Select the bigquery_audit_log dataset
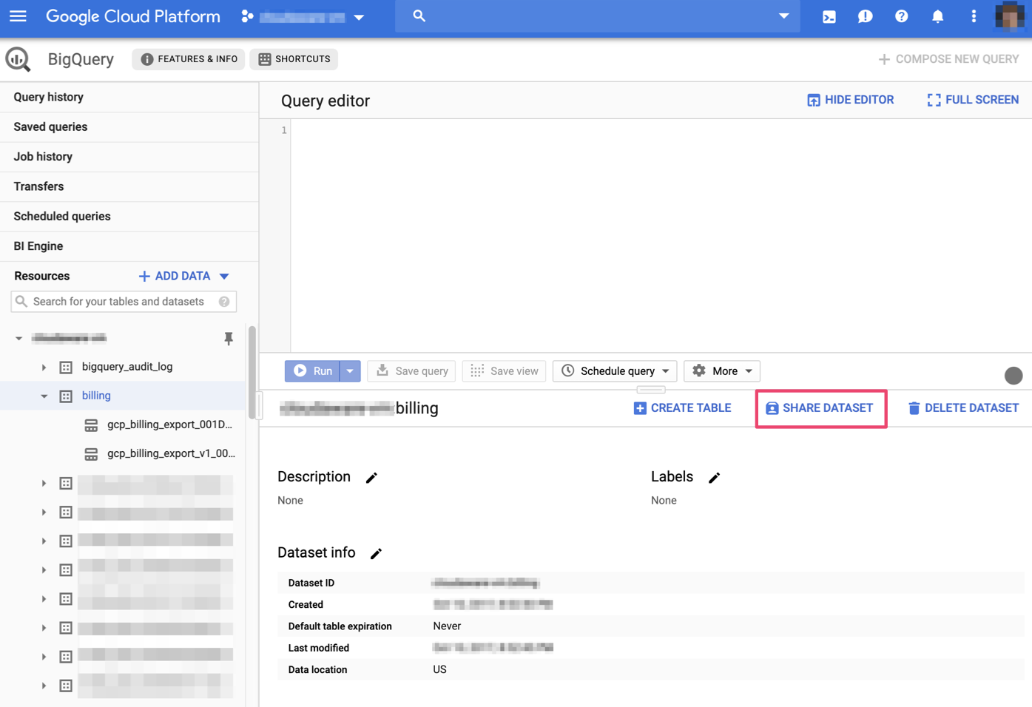The image size is (1032, 707). click(x=127, y=367)
